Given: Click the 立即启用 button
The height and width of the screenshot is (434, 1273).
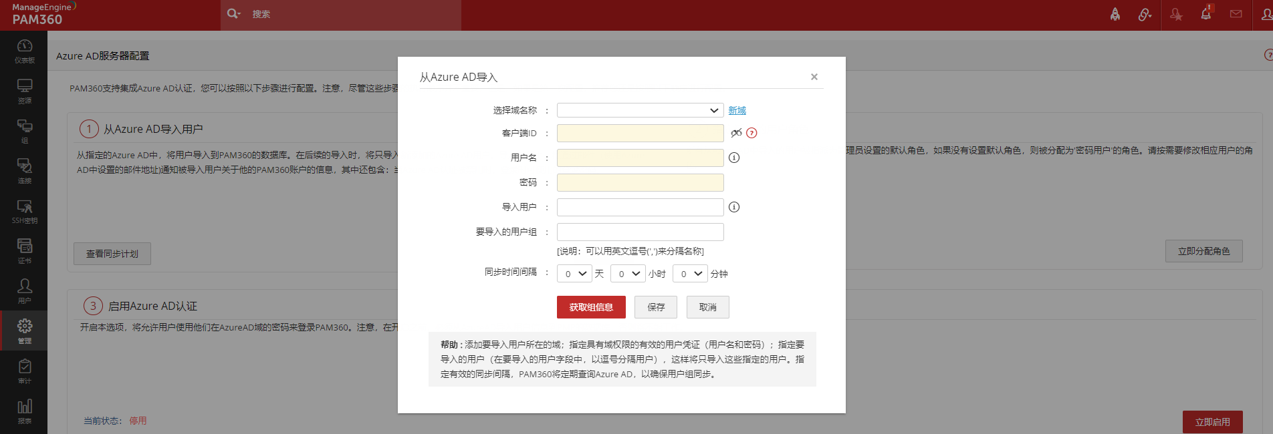Looking at the screenshot, I should coord(1213,422).
